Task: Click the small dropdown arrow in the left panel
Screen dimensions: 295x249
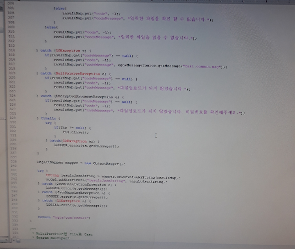Action: pyautogui.click(x=7, y=240)
